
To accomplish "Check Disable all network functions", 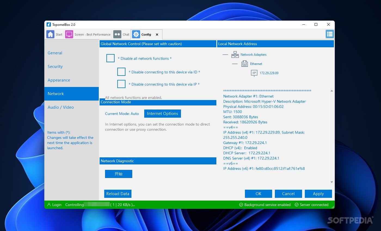I will pos(110,58).
